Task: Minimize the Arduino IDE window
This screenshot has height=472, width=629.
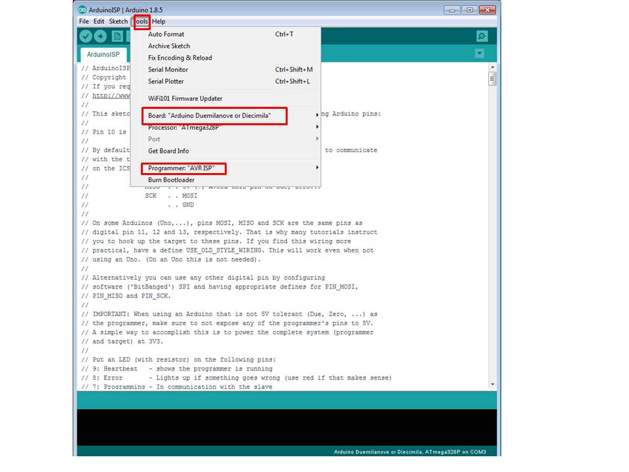Action: pyautogui.click(x=451, y=10)
